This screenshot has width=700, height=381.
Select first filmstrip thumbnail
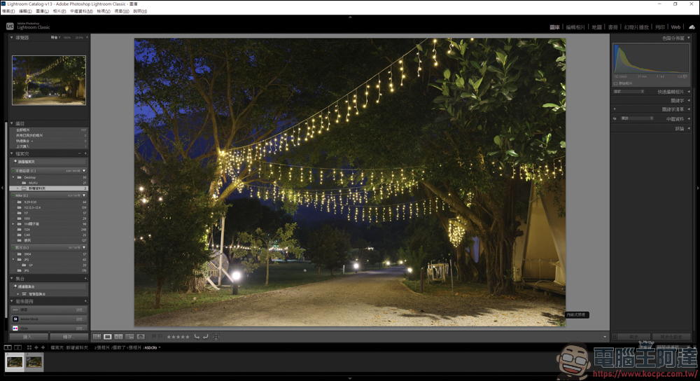15,362
